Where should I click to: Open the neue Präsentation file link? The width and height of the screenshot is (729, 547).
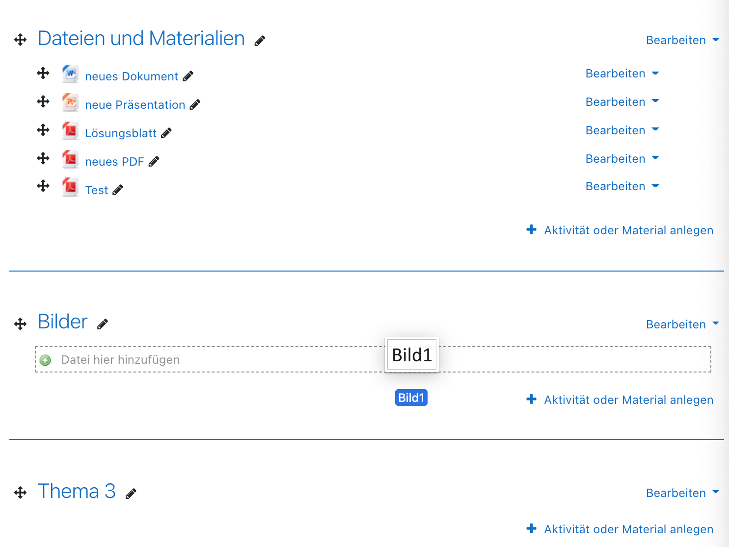tap(135, 105)
